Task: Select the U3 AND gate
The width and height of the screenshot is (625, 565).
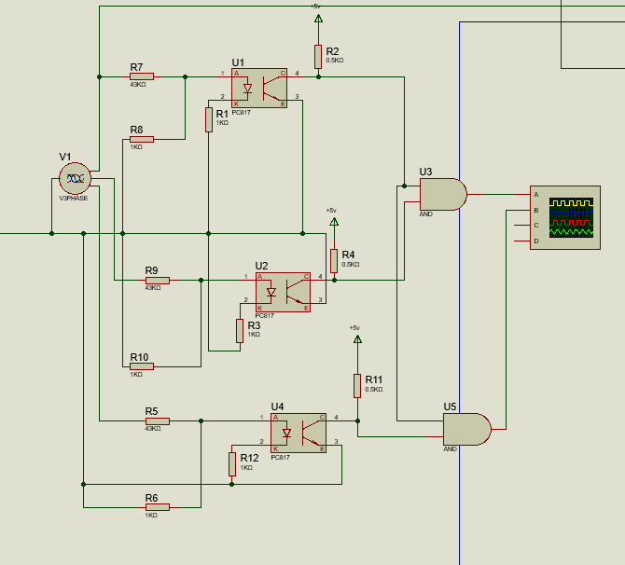Action: (443, 195)
